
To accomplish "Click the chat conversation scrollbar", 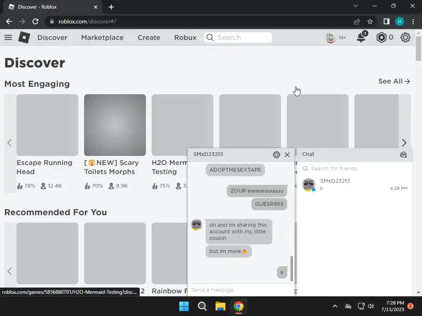I will pos(291,269).
